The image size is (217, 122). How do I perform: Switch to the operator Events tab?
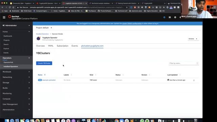[75, 46]
